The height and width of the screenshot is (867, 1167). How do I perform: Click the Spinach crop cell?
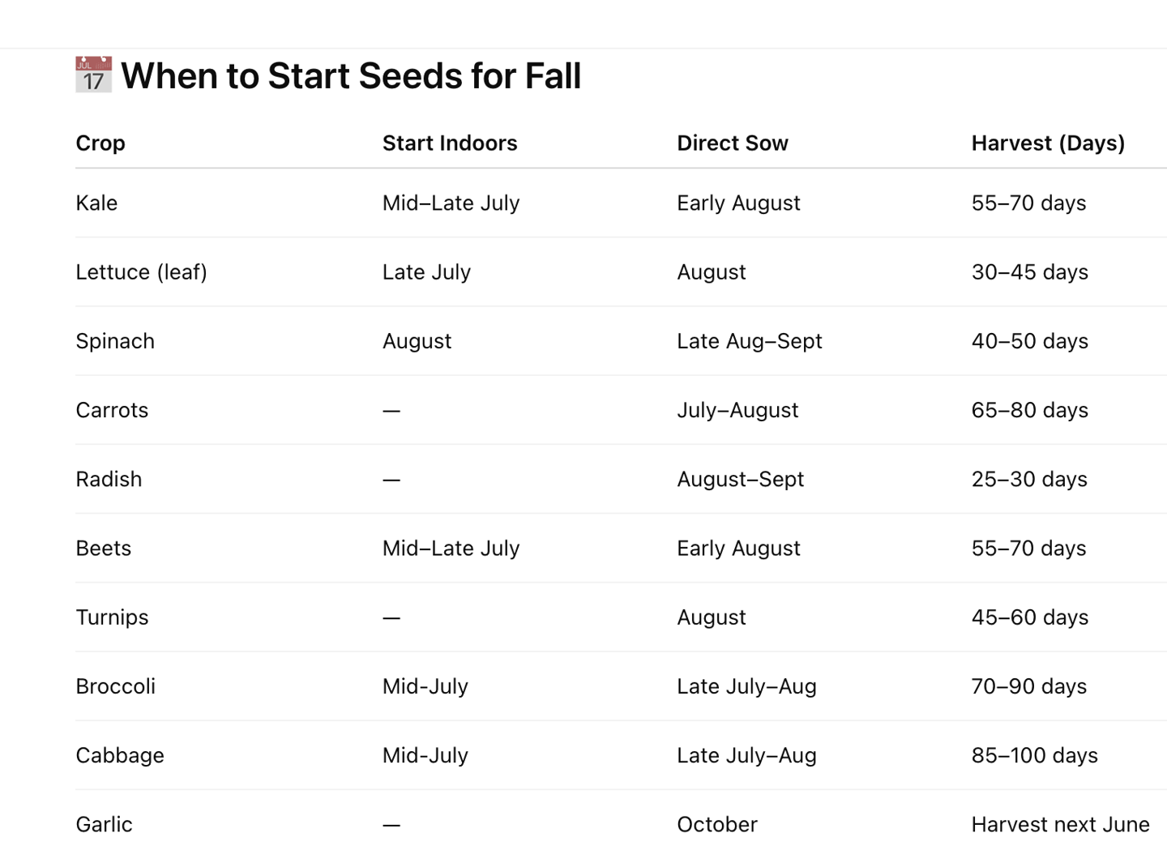coord(115,341)
